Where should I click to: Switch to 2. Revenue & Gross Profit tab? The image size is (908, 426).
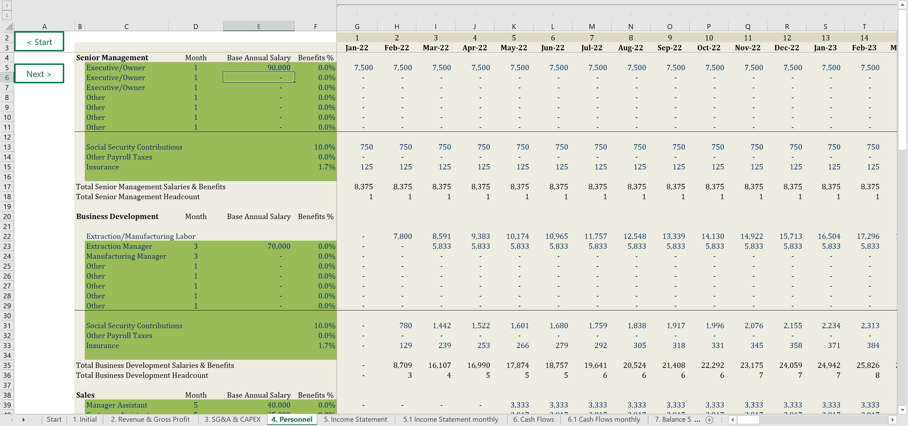pyautogui.click(x=150, y=420)
